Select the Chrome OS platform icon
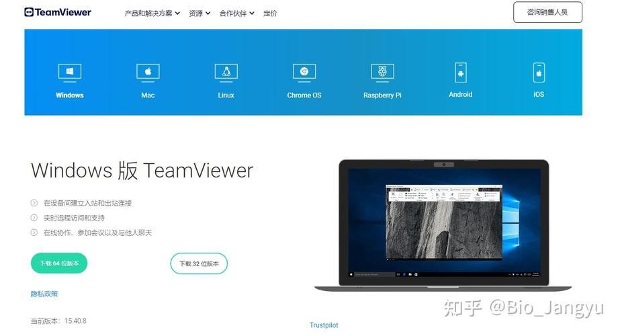This screenshot has height=336, width=620. 304,71
